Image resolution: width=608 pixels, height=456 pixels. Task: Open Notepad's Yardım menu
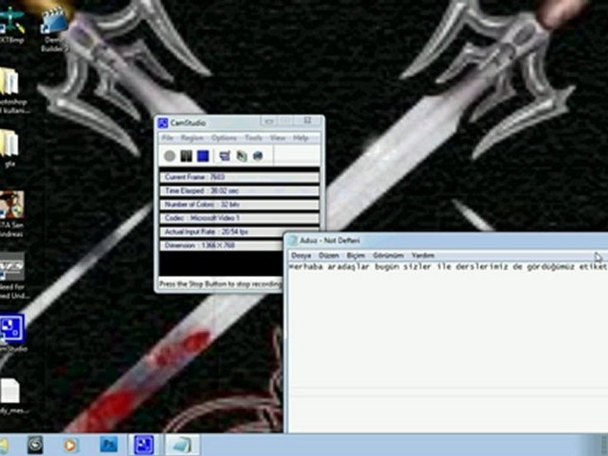tap(423, 255)
